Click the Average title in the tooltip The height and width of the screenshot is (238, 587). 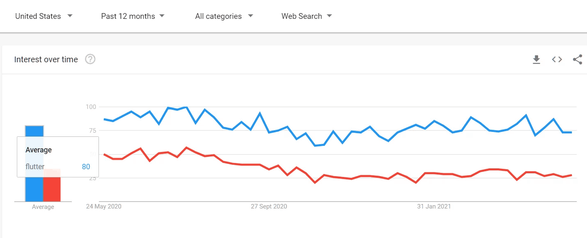pos(39,150)
